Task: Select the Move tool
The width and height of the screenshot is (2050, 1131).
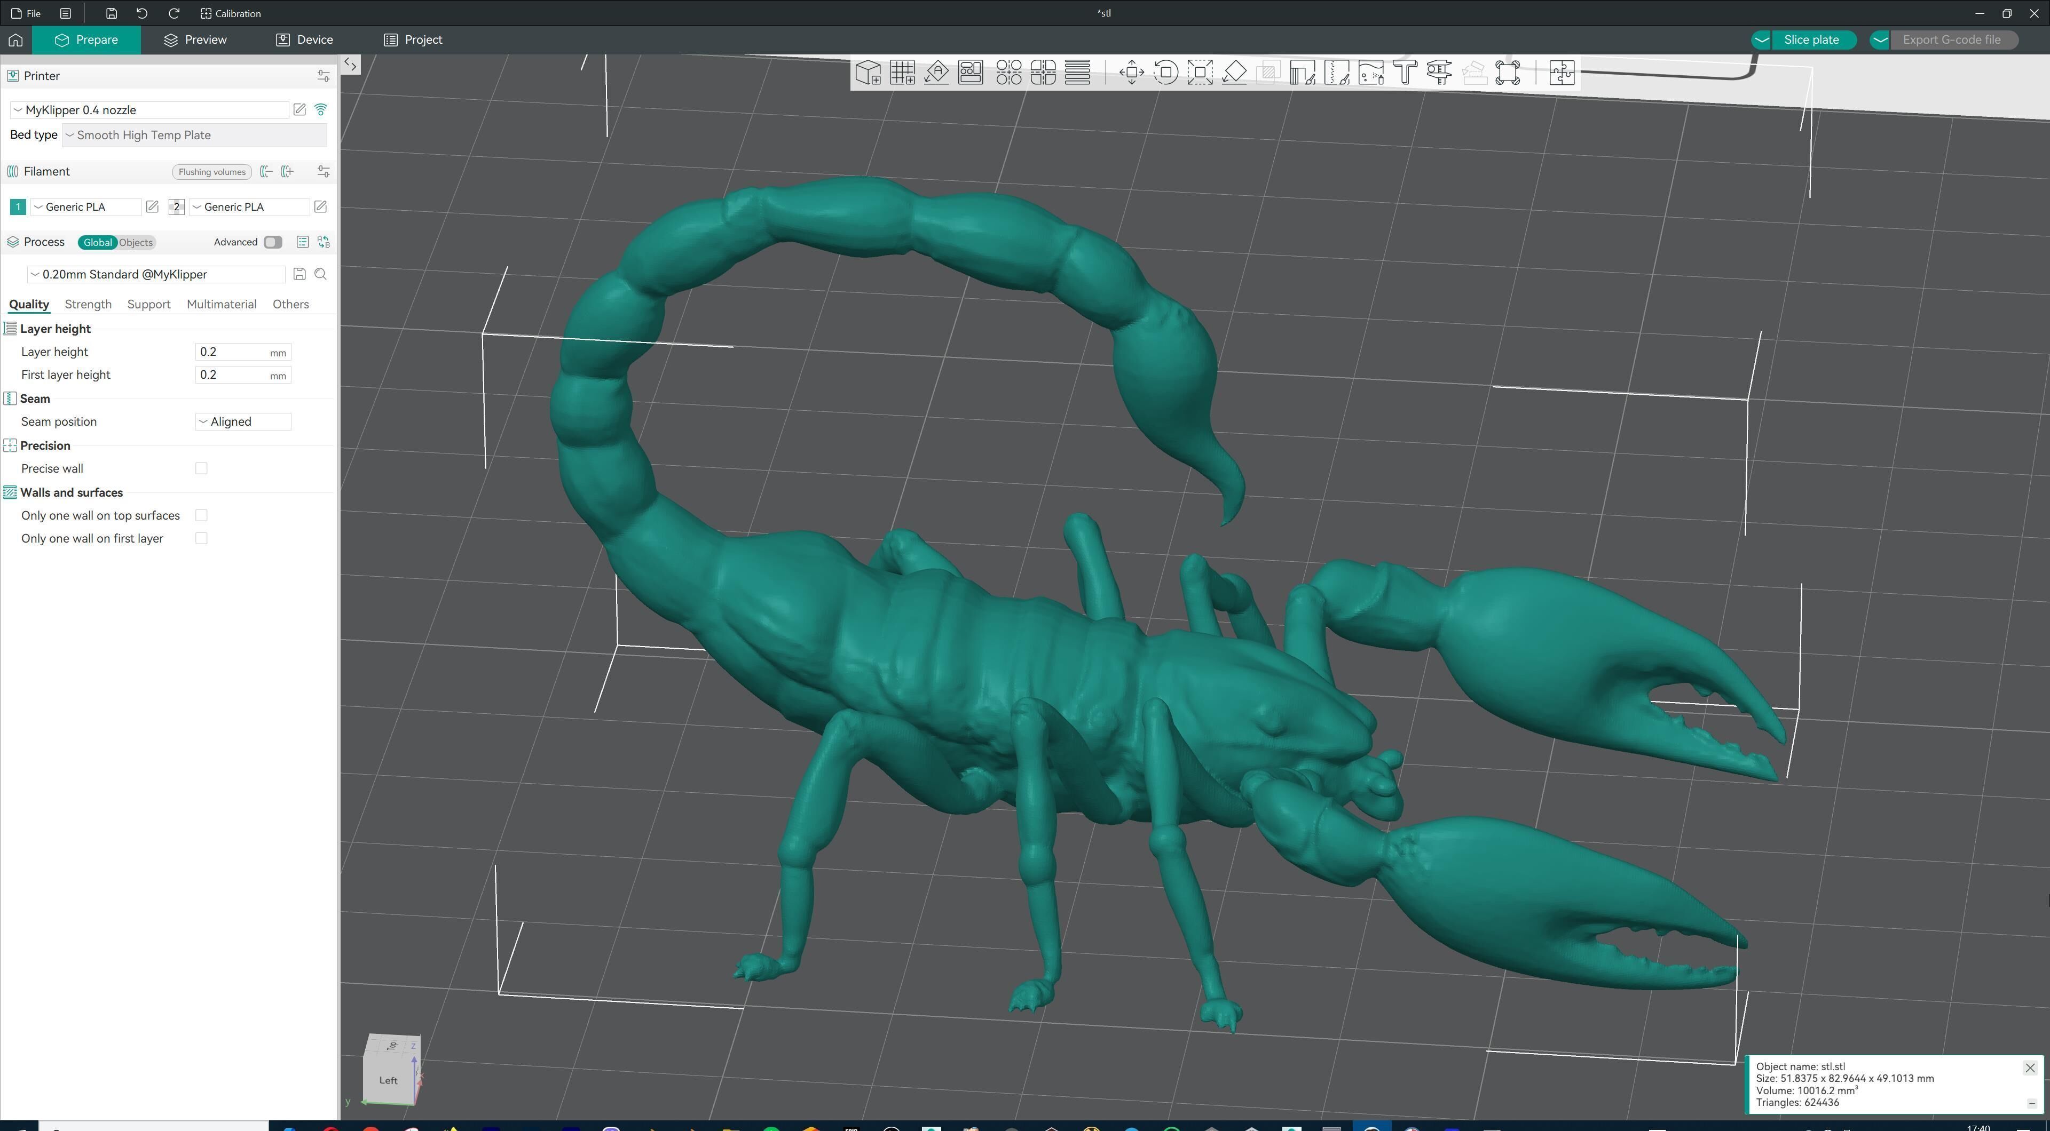Action: click(x=1132, y=73)
